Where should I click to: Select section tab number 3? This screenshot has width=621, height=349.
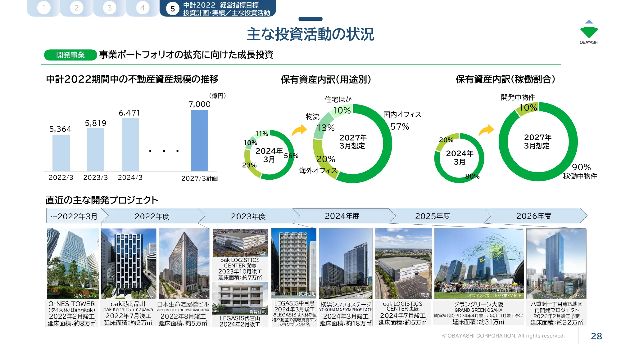110,8
